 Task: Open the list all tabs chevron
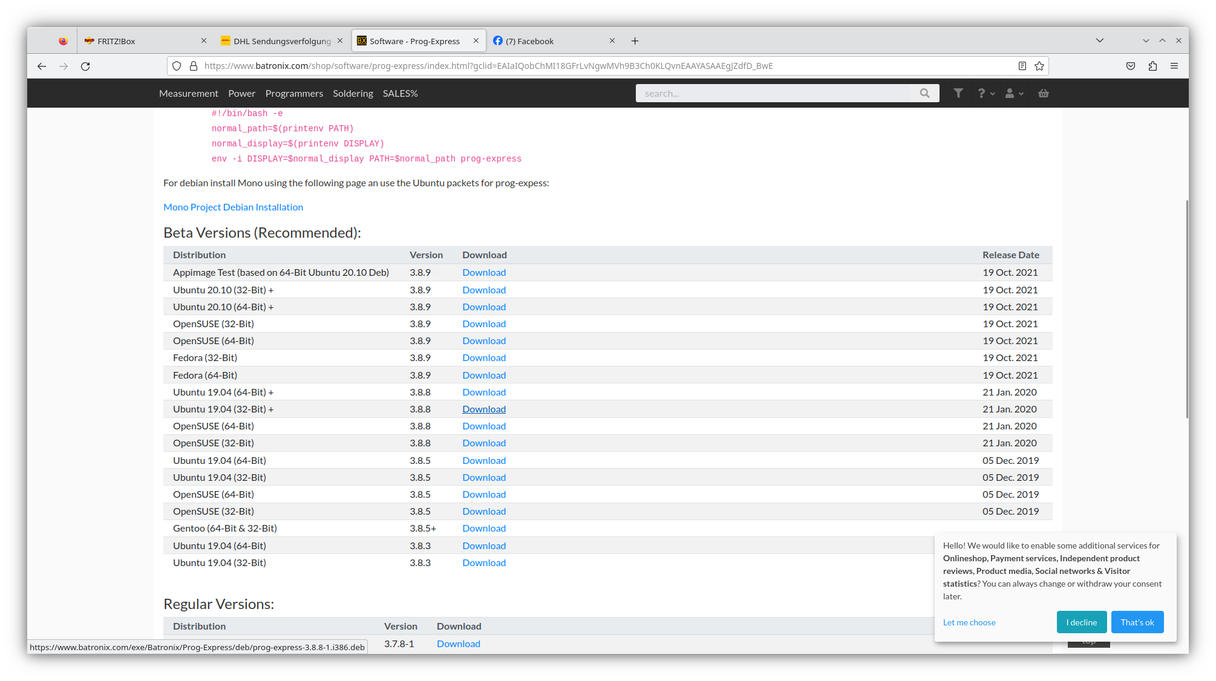tap(1100, 41)
